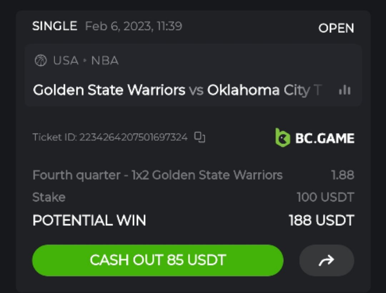Click the 100 USDT stake amount
This screenshot has height=293, width=386.
[325, 197]
